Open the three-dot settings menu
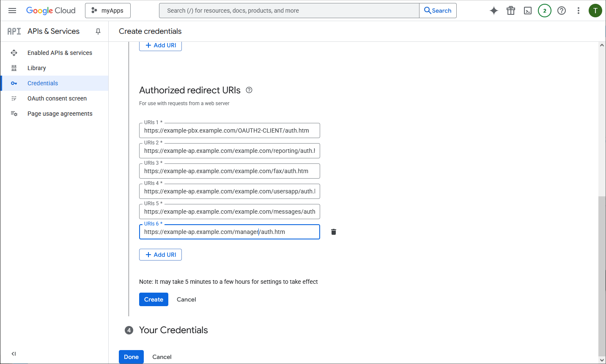 click(579, 11)
